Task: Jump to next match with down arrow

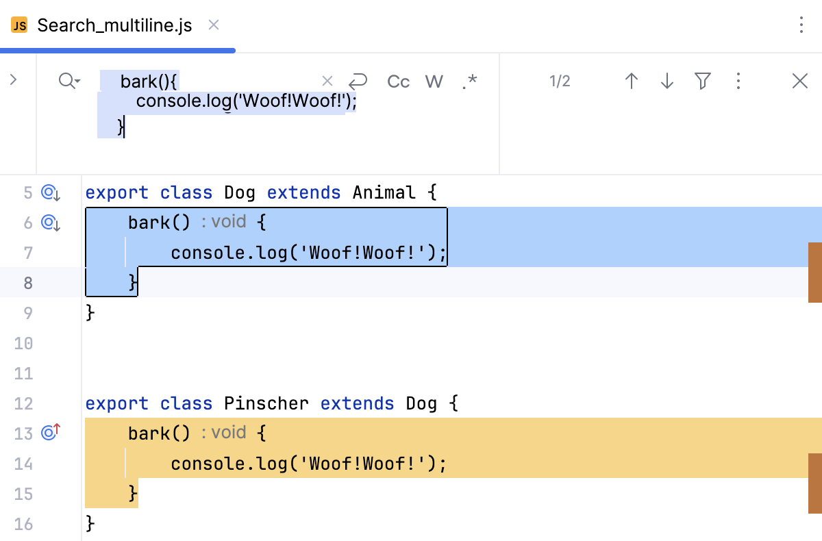Action: pos(667,80)
